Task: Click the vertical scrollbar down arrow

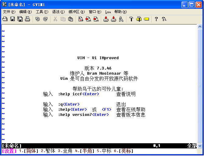Action: pos(200,146)
